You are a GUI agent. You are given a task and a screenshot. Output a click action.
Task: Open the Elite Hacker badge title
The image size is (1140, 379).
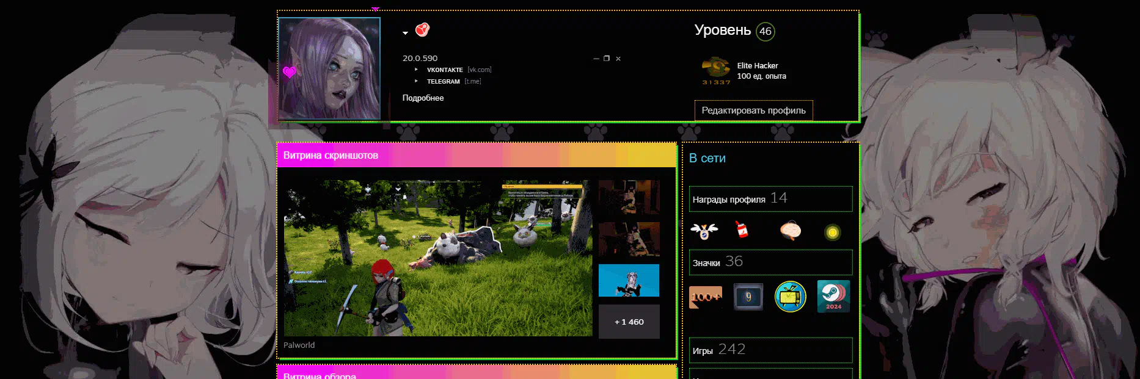point(758,65)
